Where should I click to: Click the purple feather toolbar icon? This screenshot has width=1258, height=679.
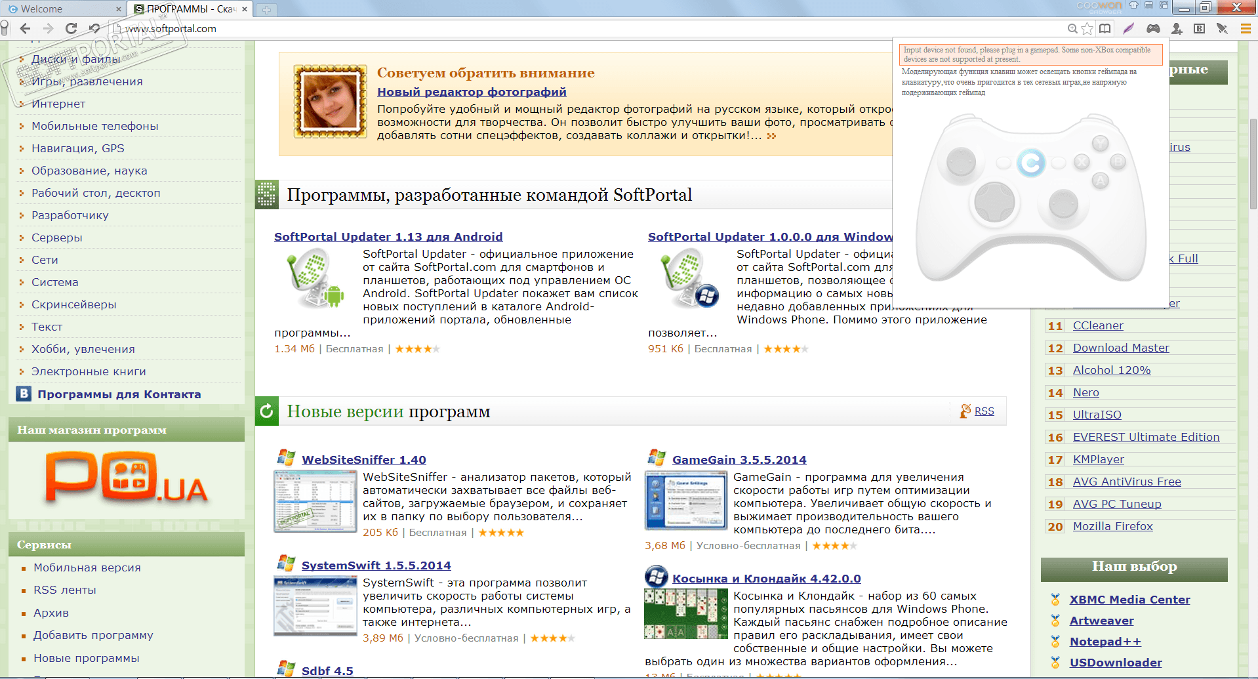pos(1129,28)
